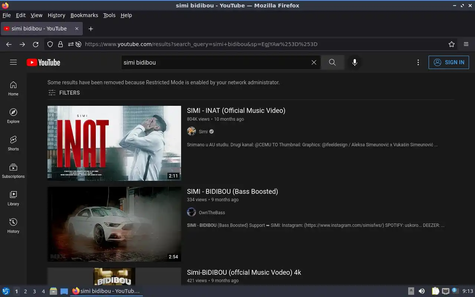Expand the FILTERS panel
Image resolution: width=475 pixels, height=297 pixels.
coord(64,93)
